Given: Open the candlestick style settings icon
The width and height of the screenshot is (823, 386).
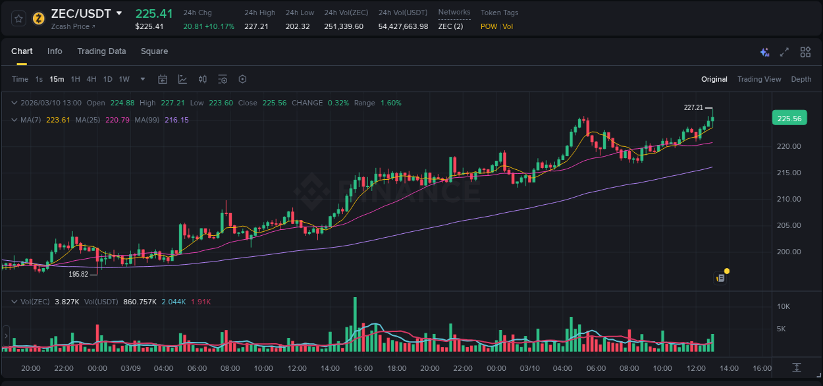Looking at the screenshot, I should click(202, 79).
